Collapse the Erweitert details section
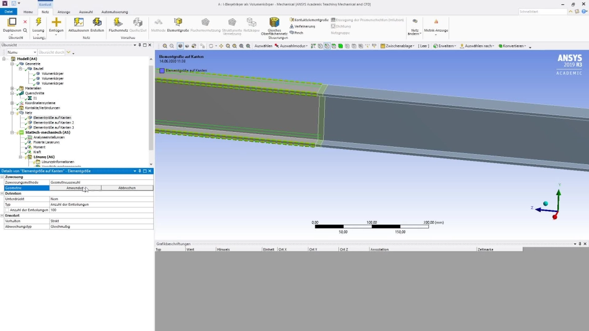589x331 pixels. [2, 216]
